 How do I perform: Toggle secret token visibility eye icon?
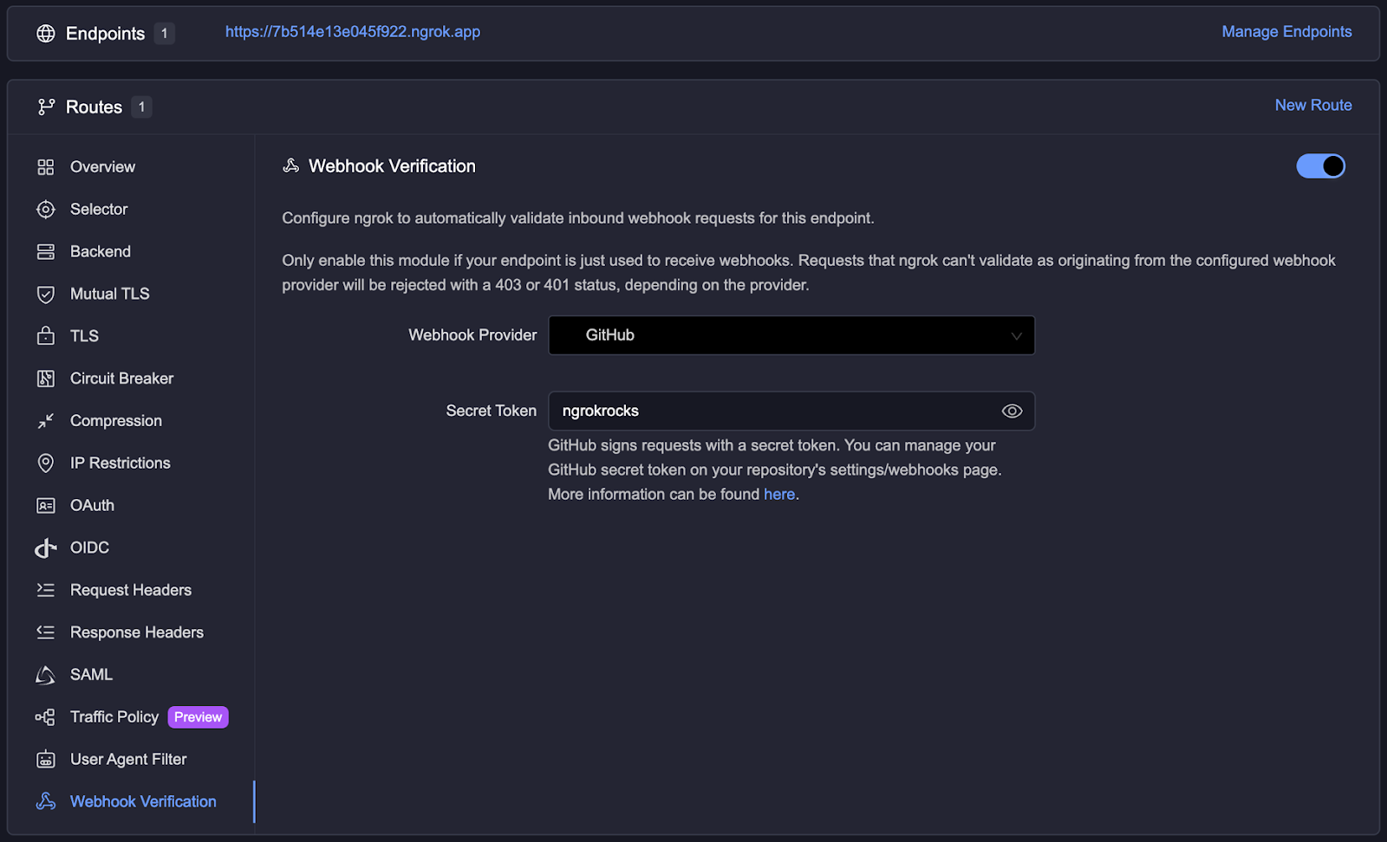pos(1012,411)
